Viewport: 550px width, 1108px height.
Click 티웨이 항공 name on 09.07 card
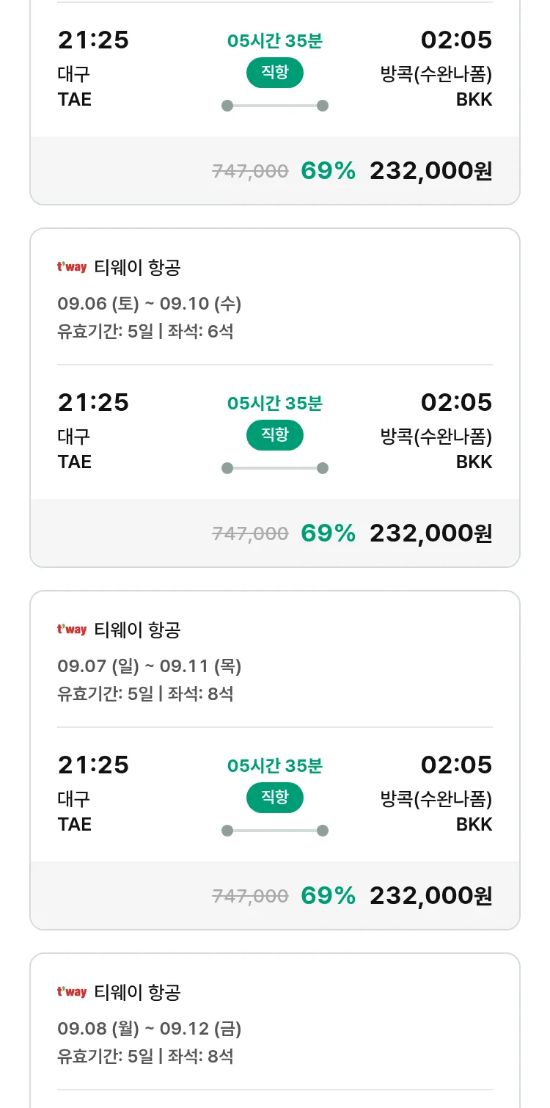coord(137,630)
